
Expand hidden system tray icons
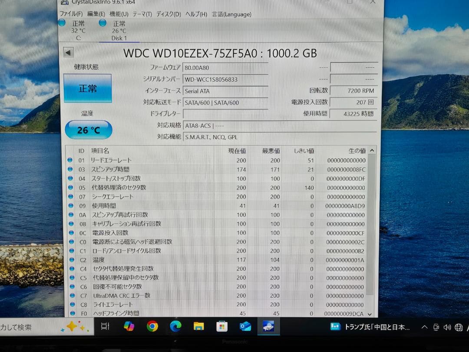424,327
